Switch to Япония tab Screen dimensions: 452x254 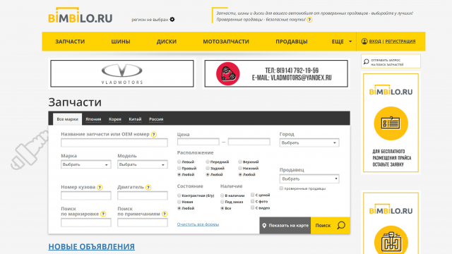click(x=93, y=119)
